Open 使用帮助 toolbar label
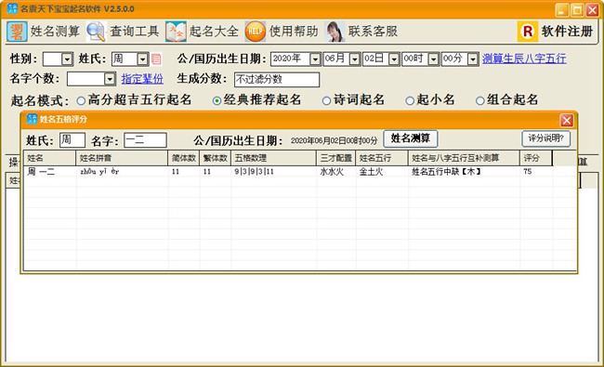This screenshot has height=367, width=604. (x=294, y=32)
